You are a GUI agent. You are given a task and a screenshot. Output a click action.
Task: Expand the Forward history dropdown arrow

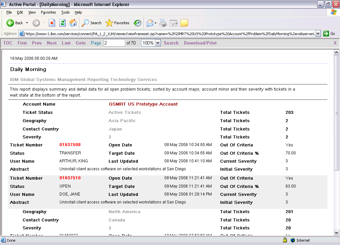[44, 23]
